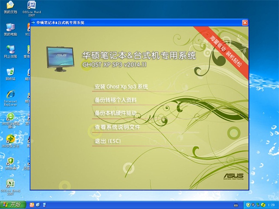Click the browser quick launch icon
This screenshot has height=209, width=279.
[38, 205]
